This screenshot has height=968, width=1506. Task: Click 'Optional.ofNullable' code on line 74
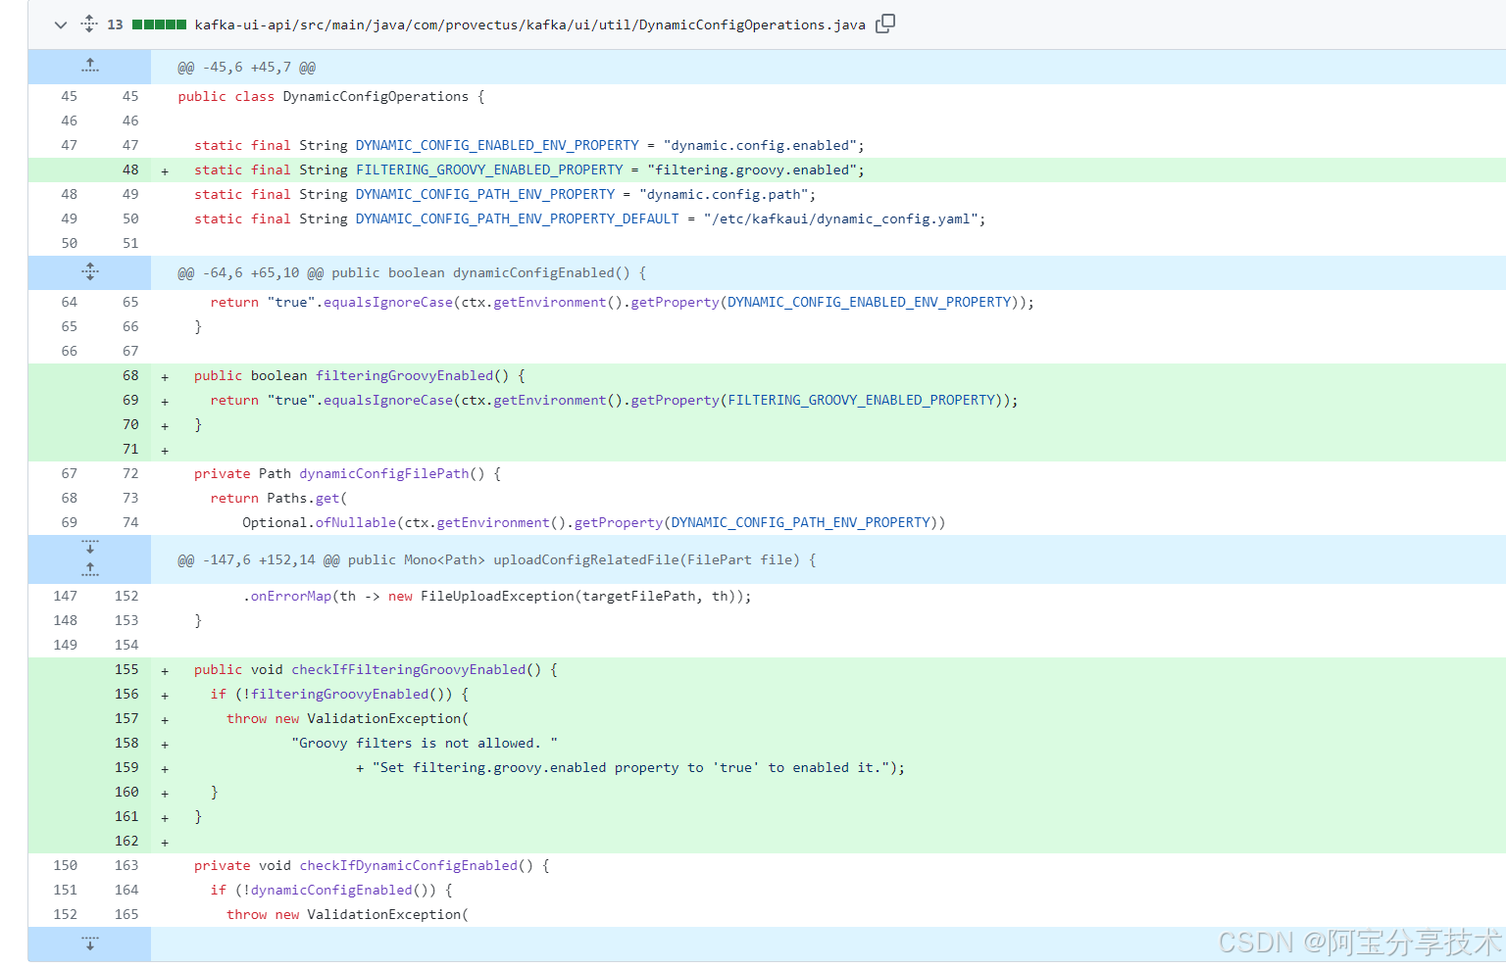(320, 522)
